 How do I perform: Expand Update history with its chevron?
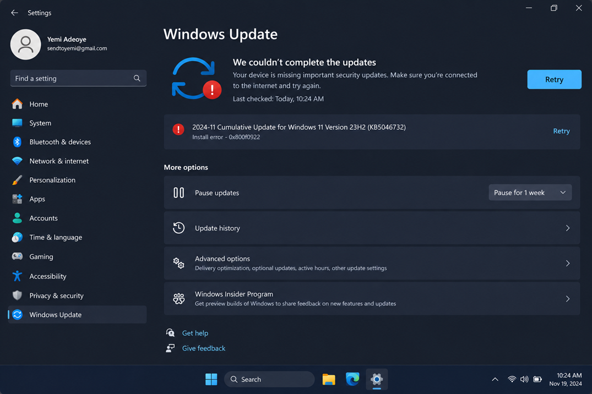pos(567,228)
